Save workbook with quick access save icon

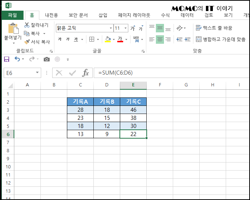(x=7, y=59)
